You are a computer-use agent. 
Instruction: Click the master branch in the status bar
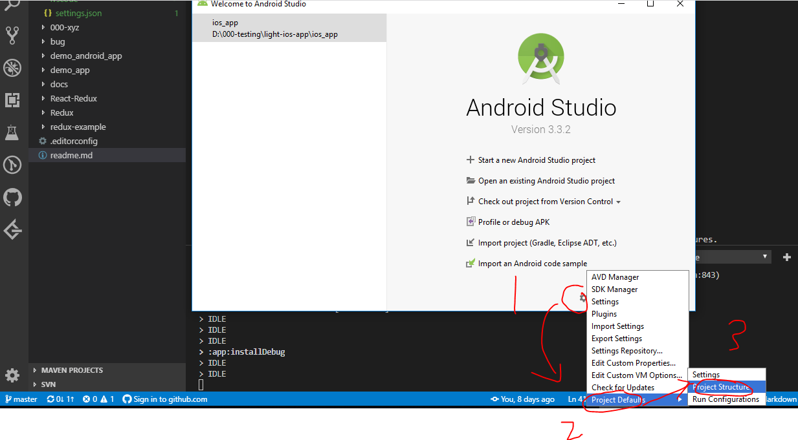click(x=21, y=399)
